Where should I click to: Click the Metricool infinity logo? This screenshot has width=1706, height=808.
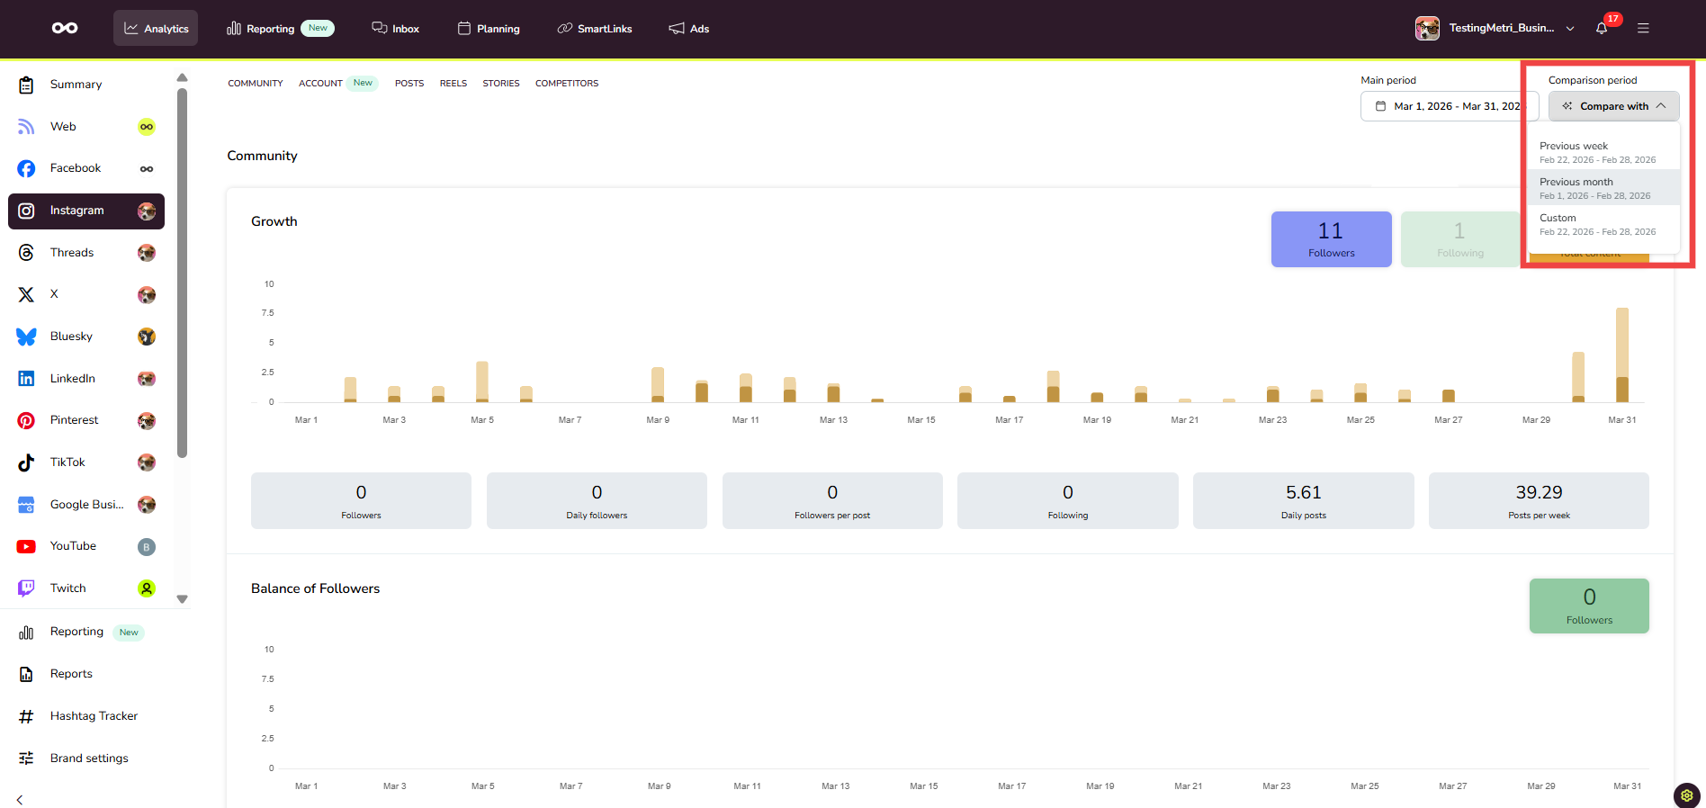65,28
